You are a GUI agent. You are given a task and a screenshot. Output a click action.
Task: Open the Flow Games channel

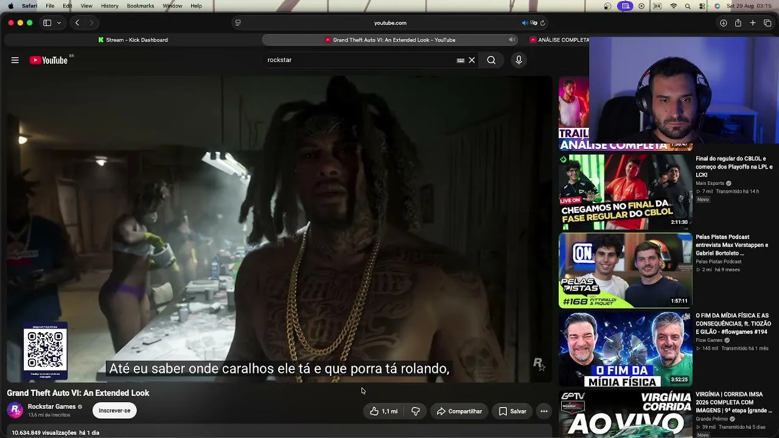709,340
